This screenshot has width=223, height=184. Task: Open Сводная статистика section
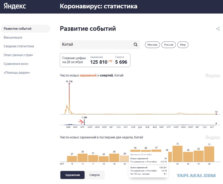click(19, 46)
